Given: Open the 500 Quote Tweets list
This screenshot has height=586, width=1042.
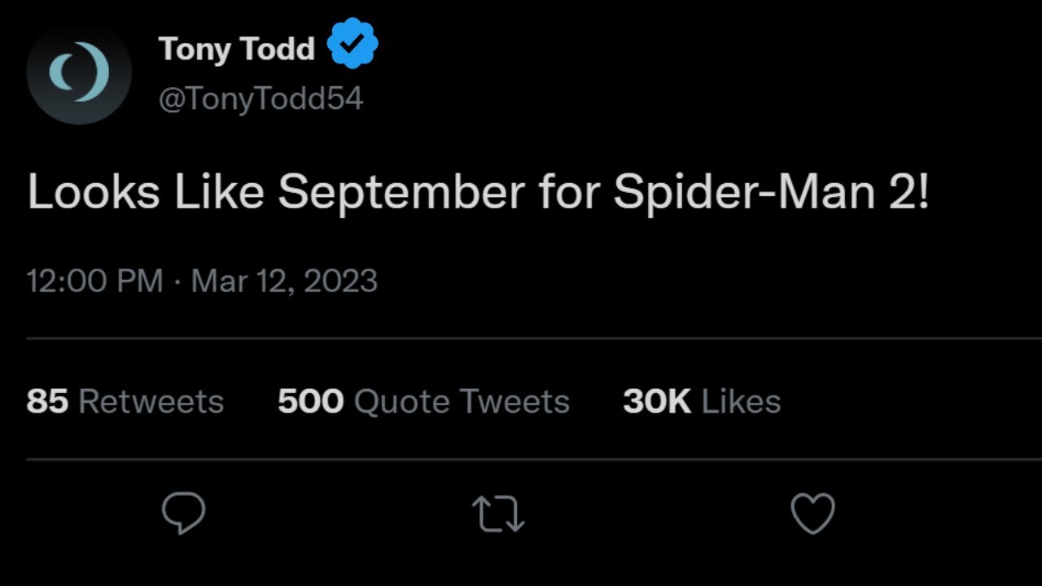Looking at the screenshot, I should tap(423, 401).
